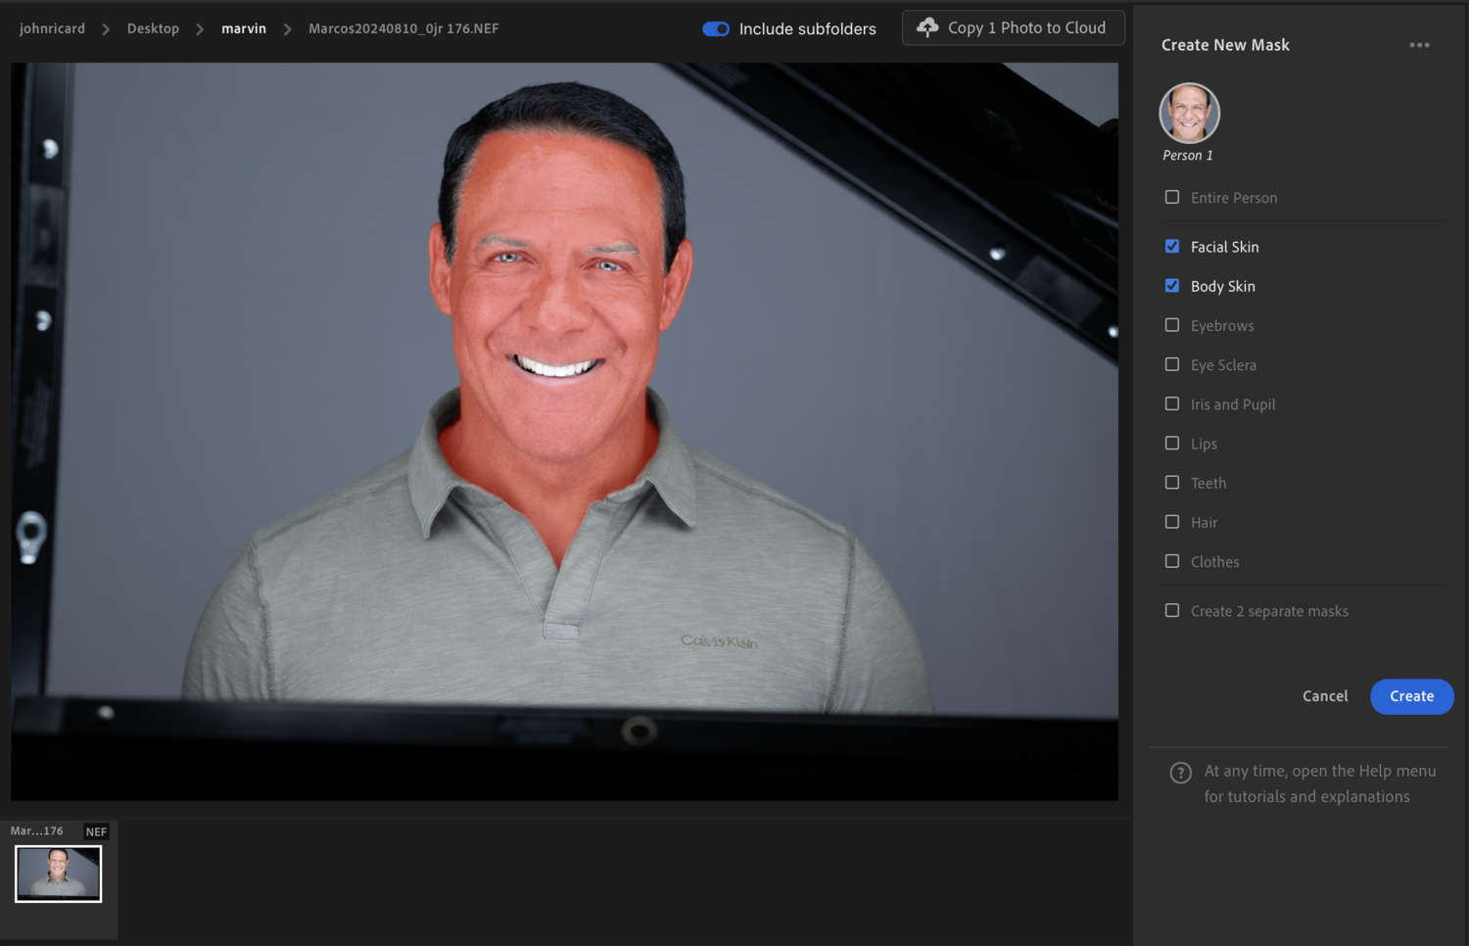
Task: Uncheck Facial Skin
Action: point(1171,246)
